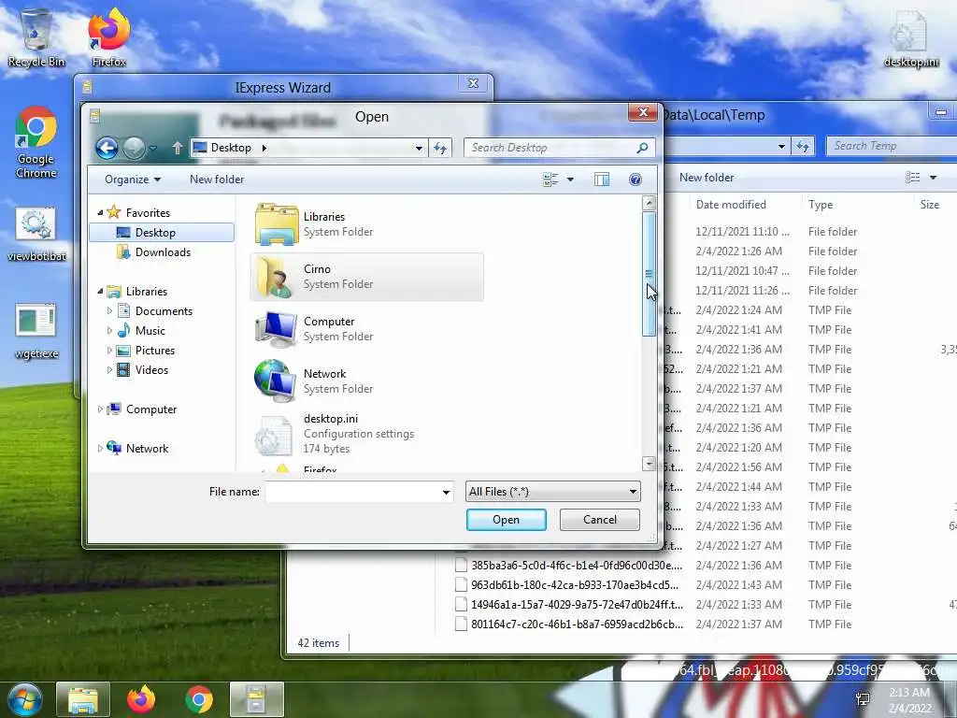Screen dimensions: 957x718
Task: Click the up-one-level arrow in Open dialog
Action: (x=177, y=148)
